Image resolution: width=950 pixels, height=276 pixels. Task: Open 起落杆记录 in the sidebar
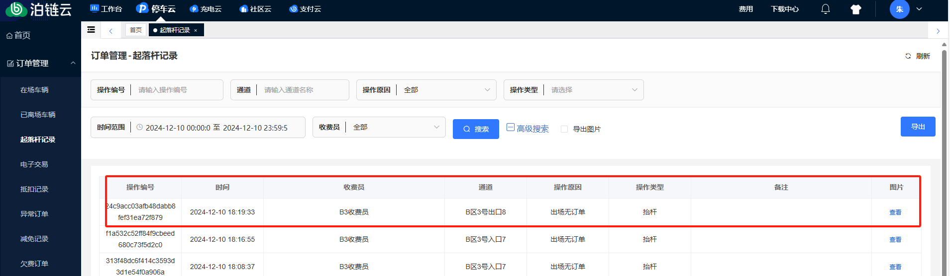(38, 139)
